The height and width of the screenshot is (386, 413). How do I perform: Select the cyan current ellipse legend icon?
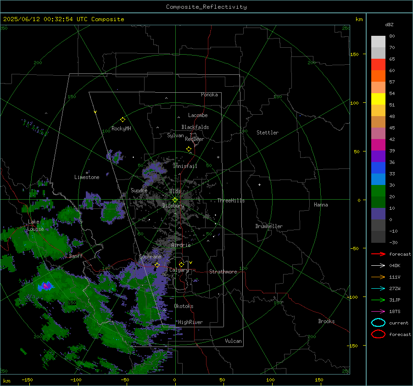[x=378, y=323]
